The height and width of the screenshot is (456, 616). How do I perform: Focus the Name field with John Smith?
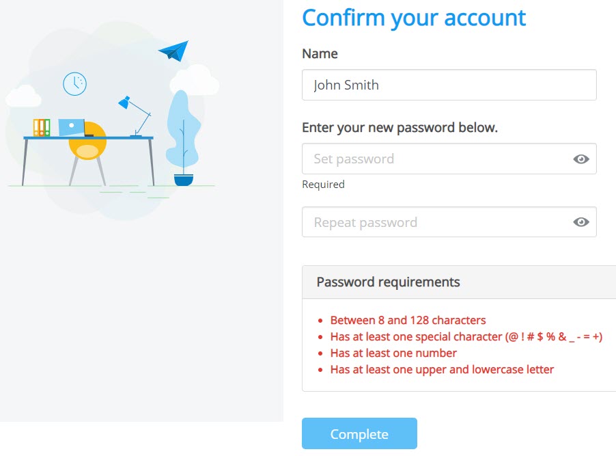[448, 85]
